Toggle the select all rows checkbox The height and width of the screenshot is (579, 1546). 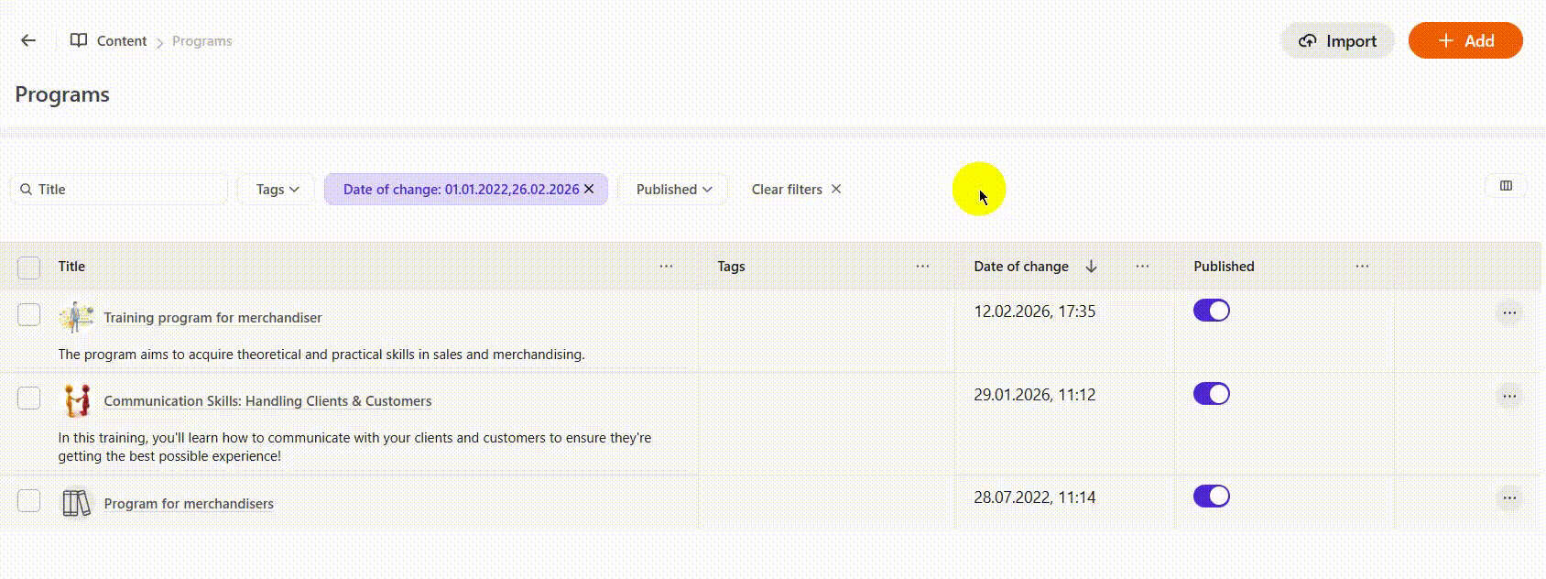pos(29,268)
